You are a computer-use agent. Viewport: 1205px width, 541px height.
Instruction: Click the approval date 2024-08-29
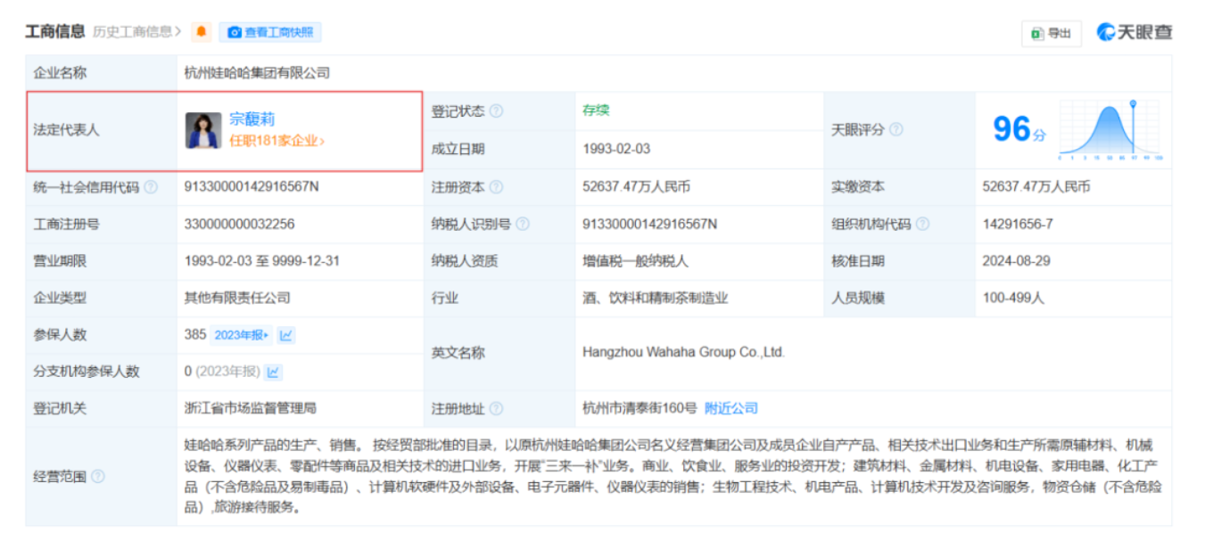point(1016,261)
